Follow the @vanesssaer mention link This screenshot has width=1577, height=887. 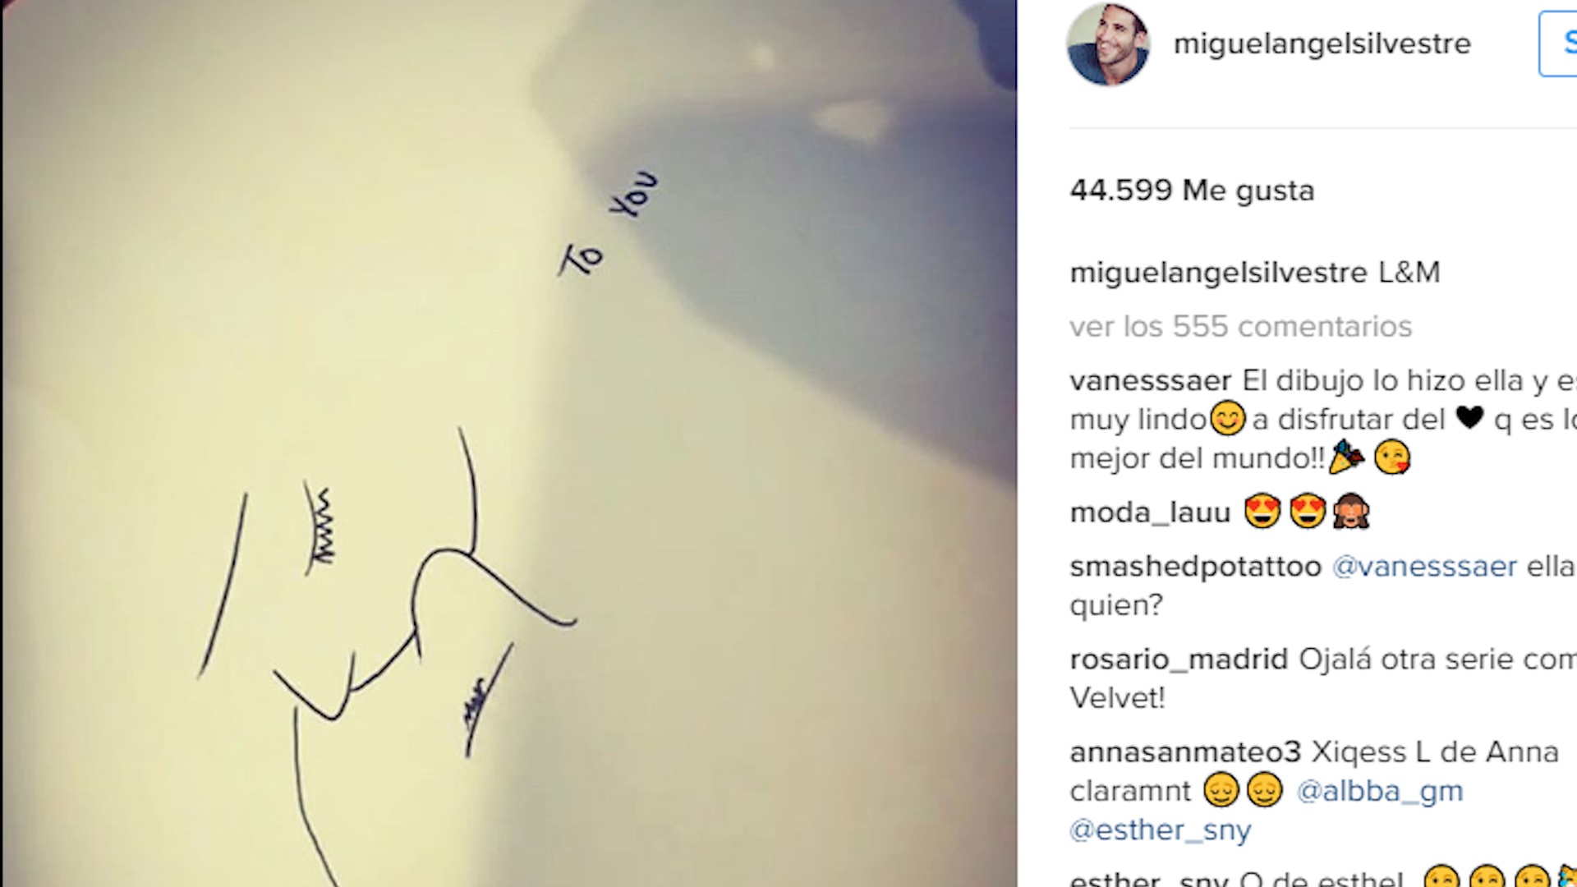1424,567
